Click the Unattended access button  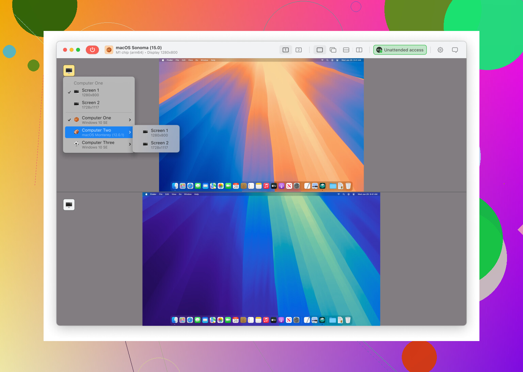pos(400,50)
